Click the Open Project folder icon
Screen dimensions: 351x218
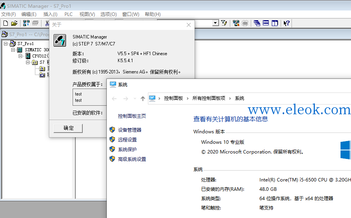pyautogui.click(x=14, y=23)
